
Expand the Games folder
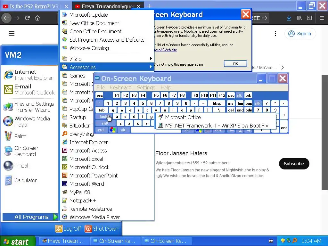(78, 76)
